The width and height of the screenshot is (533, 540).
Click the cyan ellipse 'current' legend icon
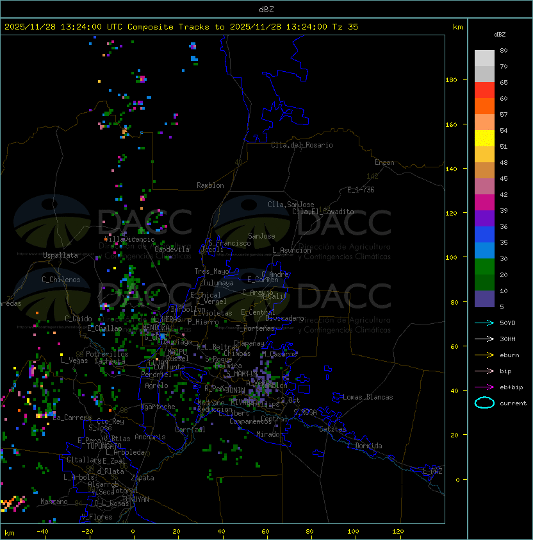point(484,403)
